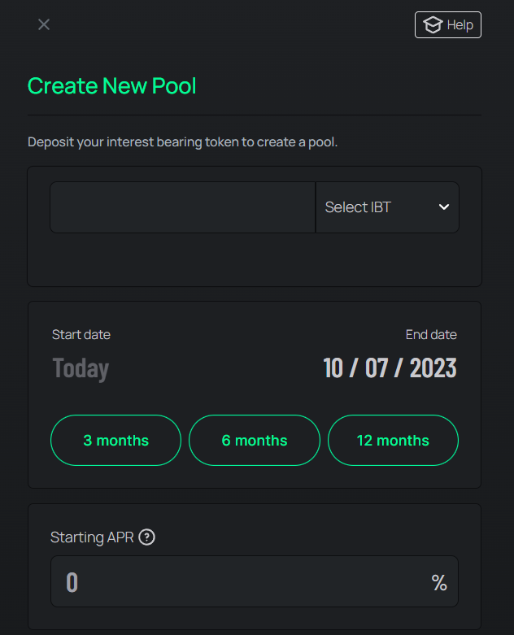Click the graduation cap Help icon
Image resolution: width=514 pixels, height=635 pixels.
pos(433,25)
